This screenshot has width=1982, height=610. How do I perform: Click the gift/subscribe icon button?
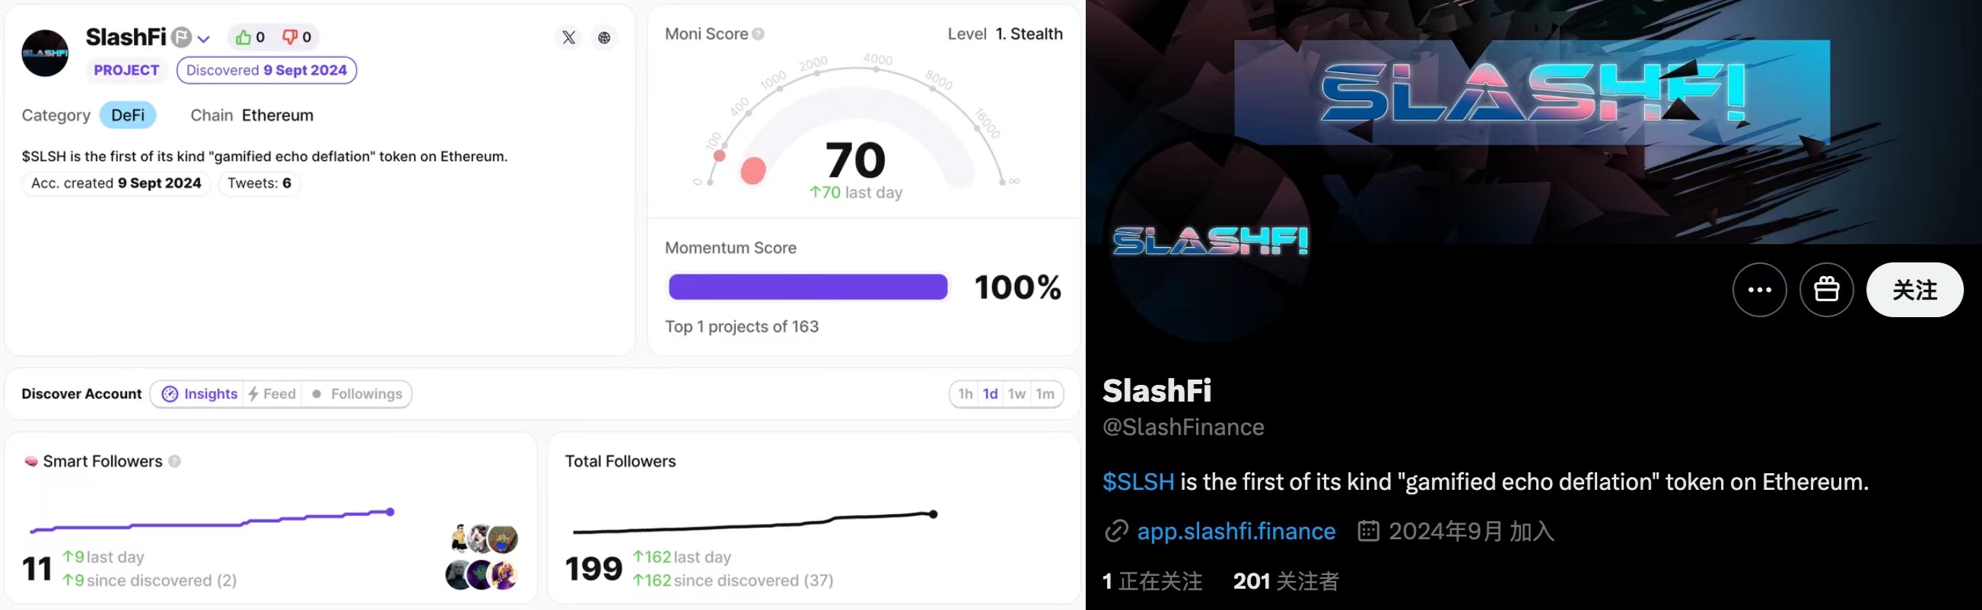tap(1827, 289)
